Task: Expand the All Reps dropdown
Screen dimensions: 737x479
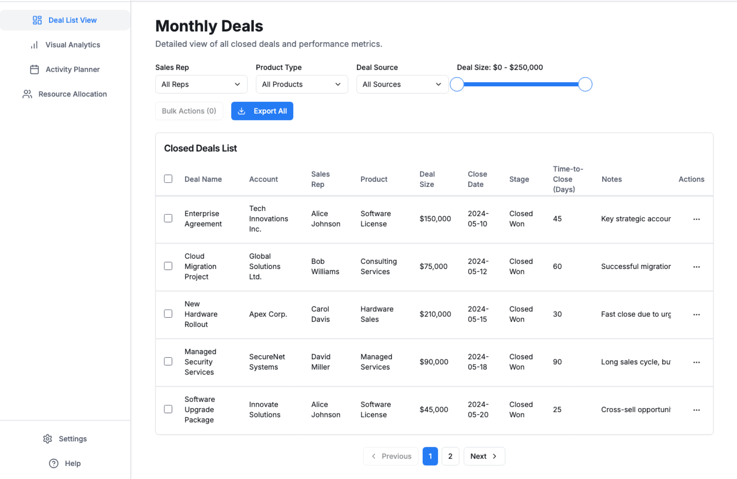Action: 201,84
